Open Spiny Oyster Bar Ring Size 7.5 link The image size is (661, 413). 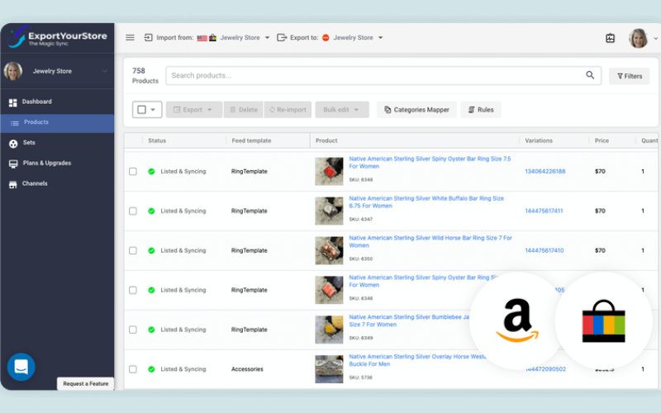click(x=430, y=163)
